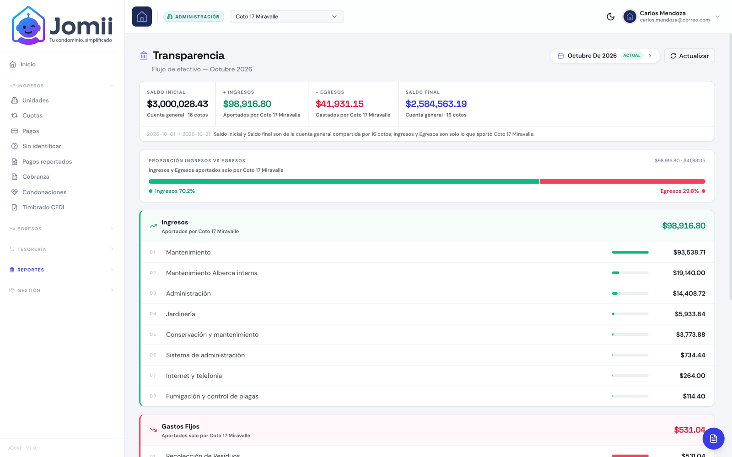
Task: Click the Saldo Final amount $2,584,563.19
Action: tap(436, 104)
